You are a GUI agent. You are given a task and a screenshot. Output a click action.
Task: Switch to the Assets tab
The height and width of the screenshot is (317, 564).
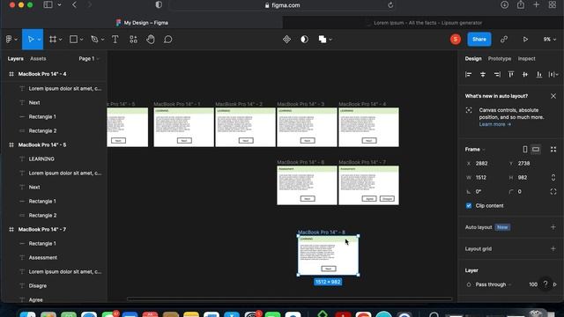[x=38, y=59]
